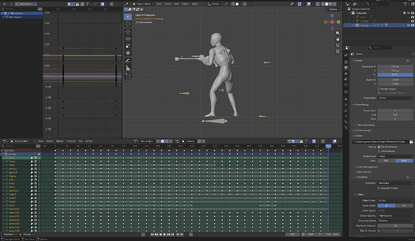The width and height of the screenshot is (415, 241).
Task: Select the Rotate tool
Action: [x=128, y=39]
